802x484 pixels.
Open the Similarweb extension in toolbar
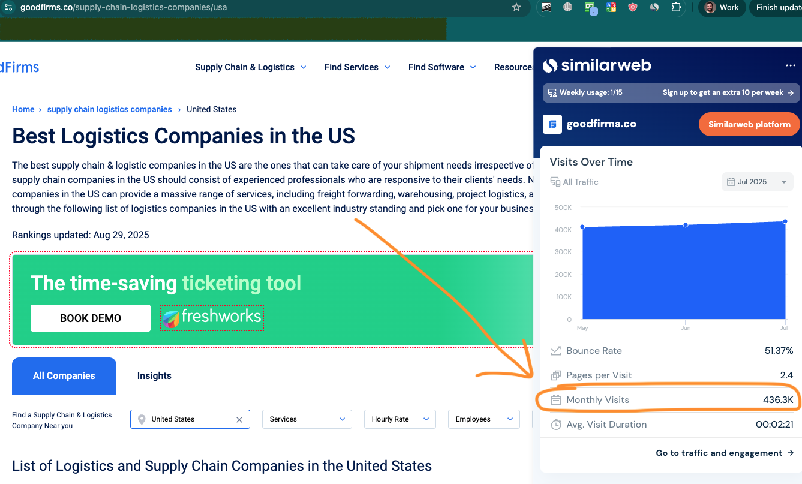click(654, 7)
